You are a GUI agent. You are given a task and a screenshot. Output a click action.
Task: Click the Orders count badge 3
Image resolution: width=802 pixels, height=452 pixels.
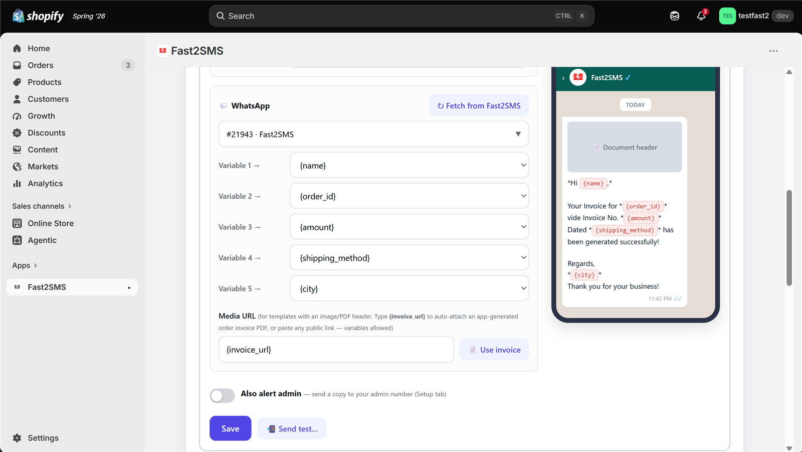click(x=128, y=65)
